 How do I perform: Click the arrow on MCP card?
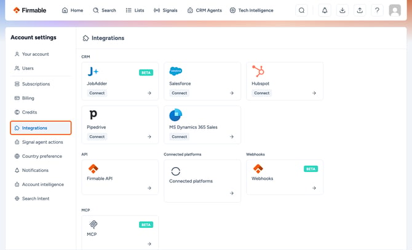click(x=149, y=244)
